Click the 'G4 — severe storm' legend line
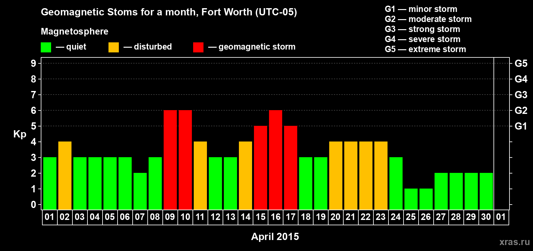533x251 pixels. (423, 39)
